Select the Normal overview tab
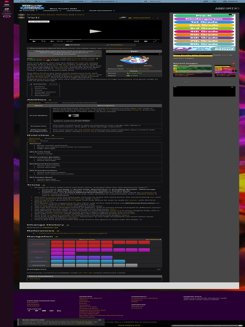The height and width of the screenshot is (327, 245). pyautogui.click(x=34, y=139)
